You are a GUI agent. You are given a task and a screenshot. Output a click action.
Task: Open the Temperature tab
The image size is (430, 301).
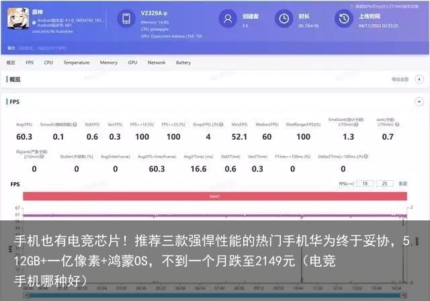[x=76, y=62]
